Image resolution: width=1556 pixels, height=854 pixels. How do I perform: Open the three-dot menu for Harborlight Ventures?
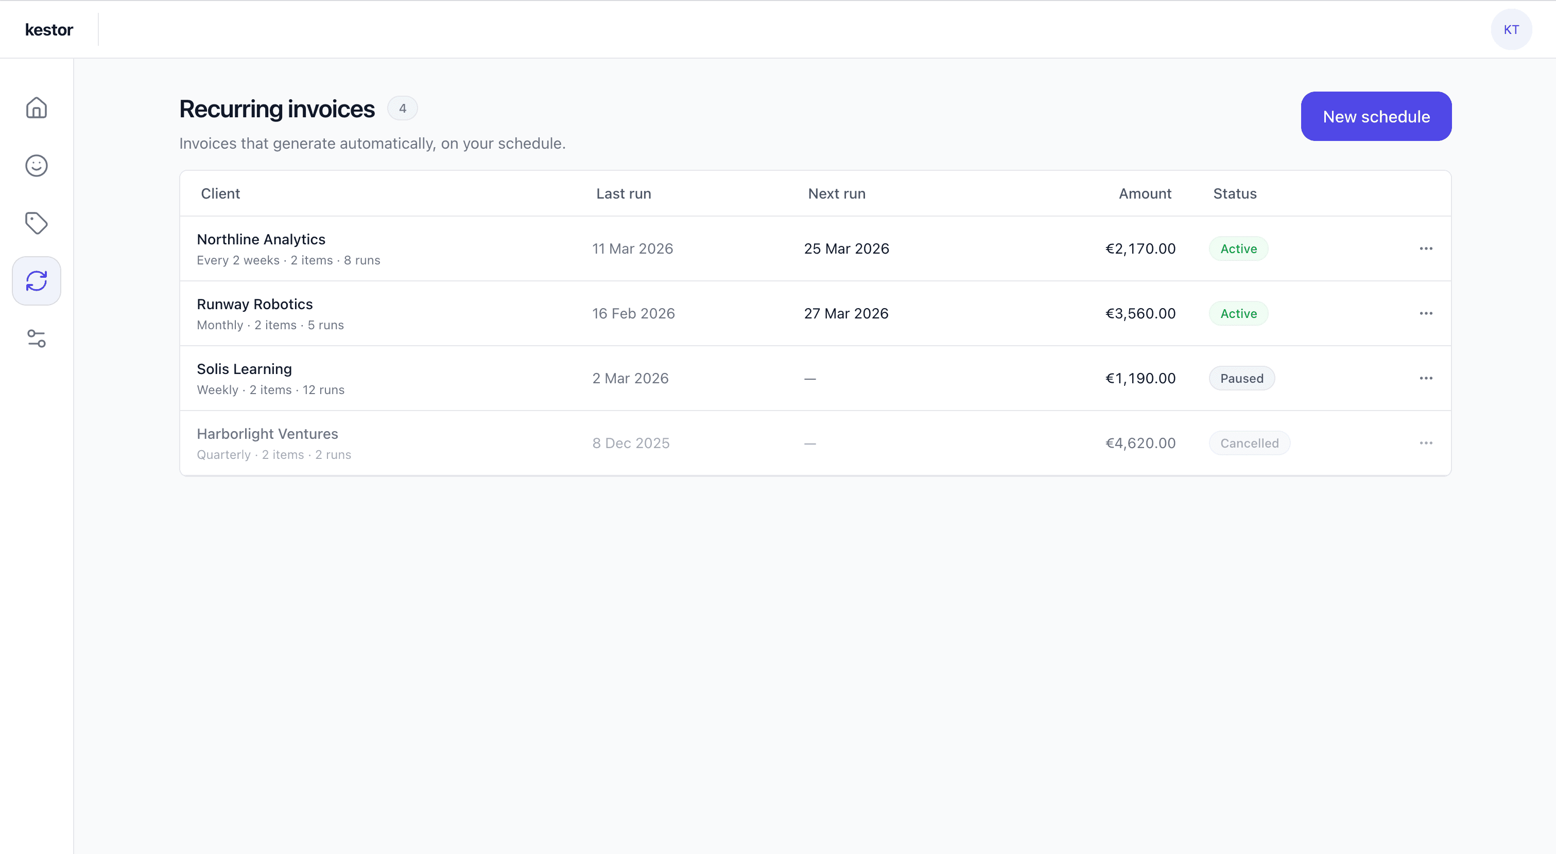1427,443
